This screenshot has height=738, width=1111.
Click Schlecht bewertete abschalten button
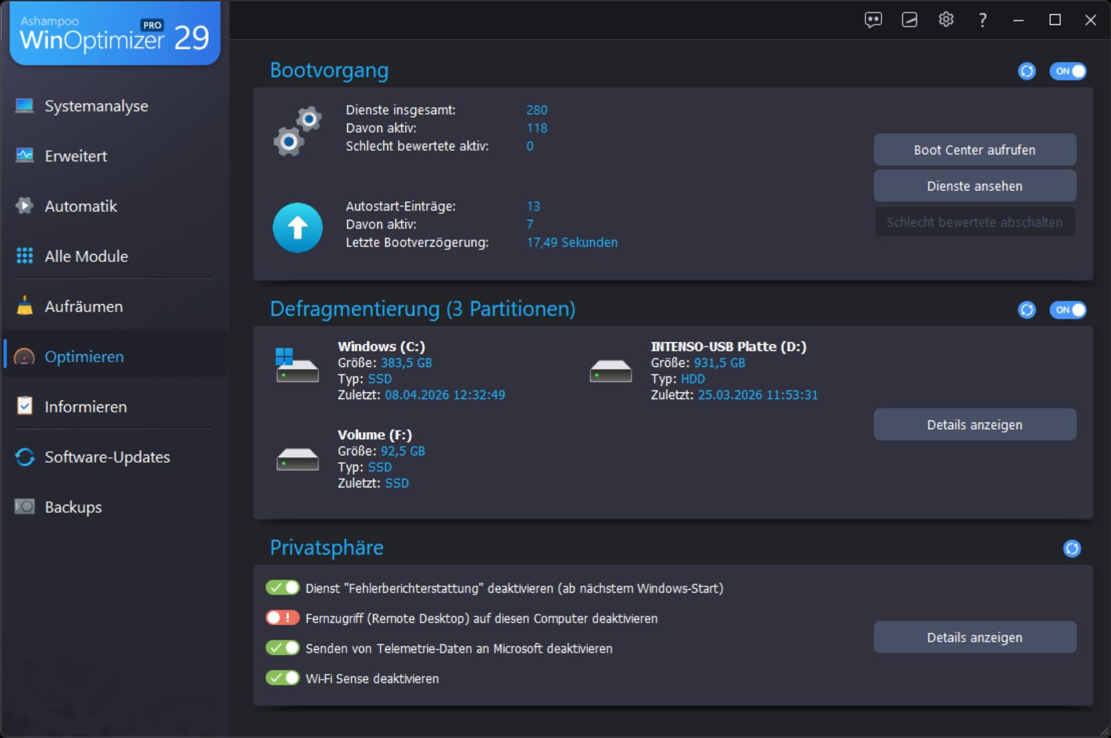point(975,222)
